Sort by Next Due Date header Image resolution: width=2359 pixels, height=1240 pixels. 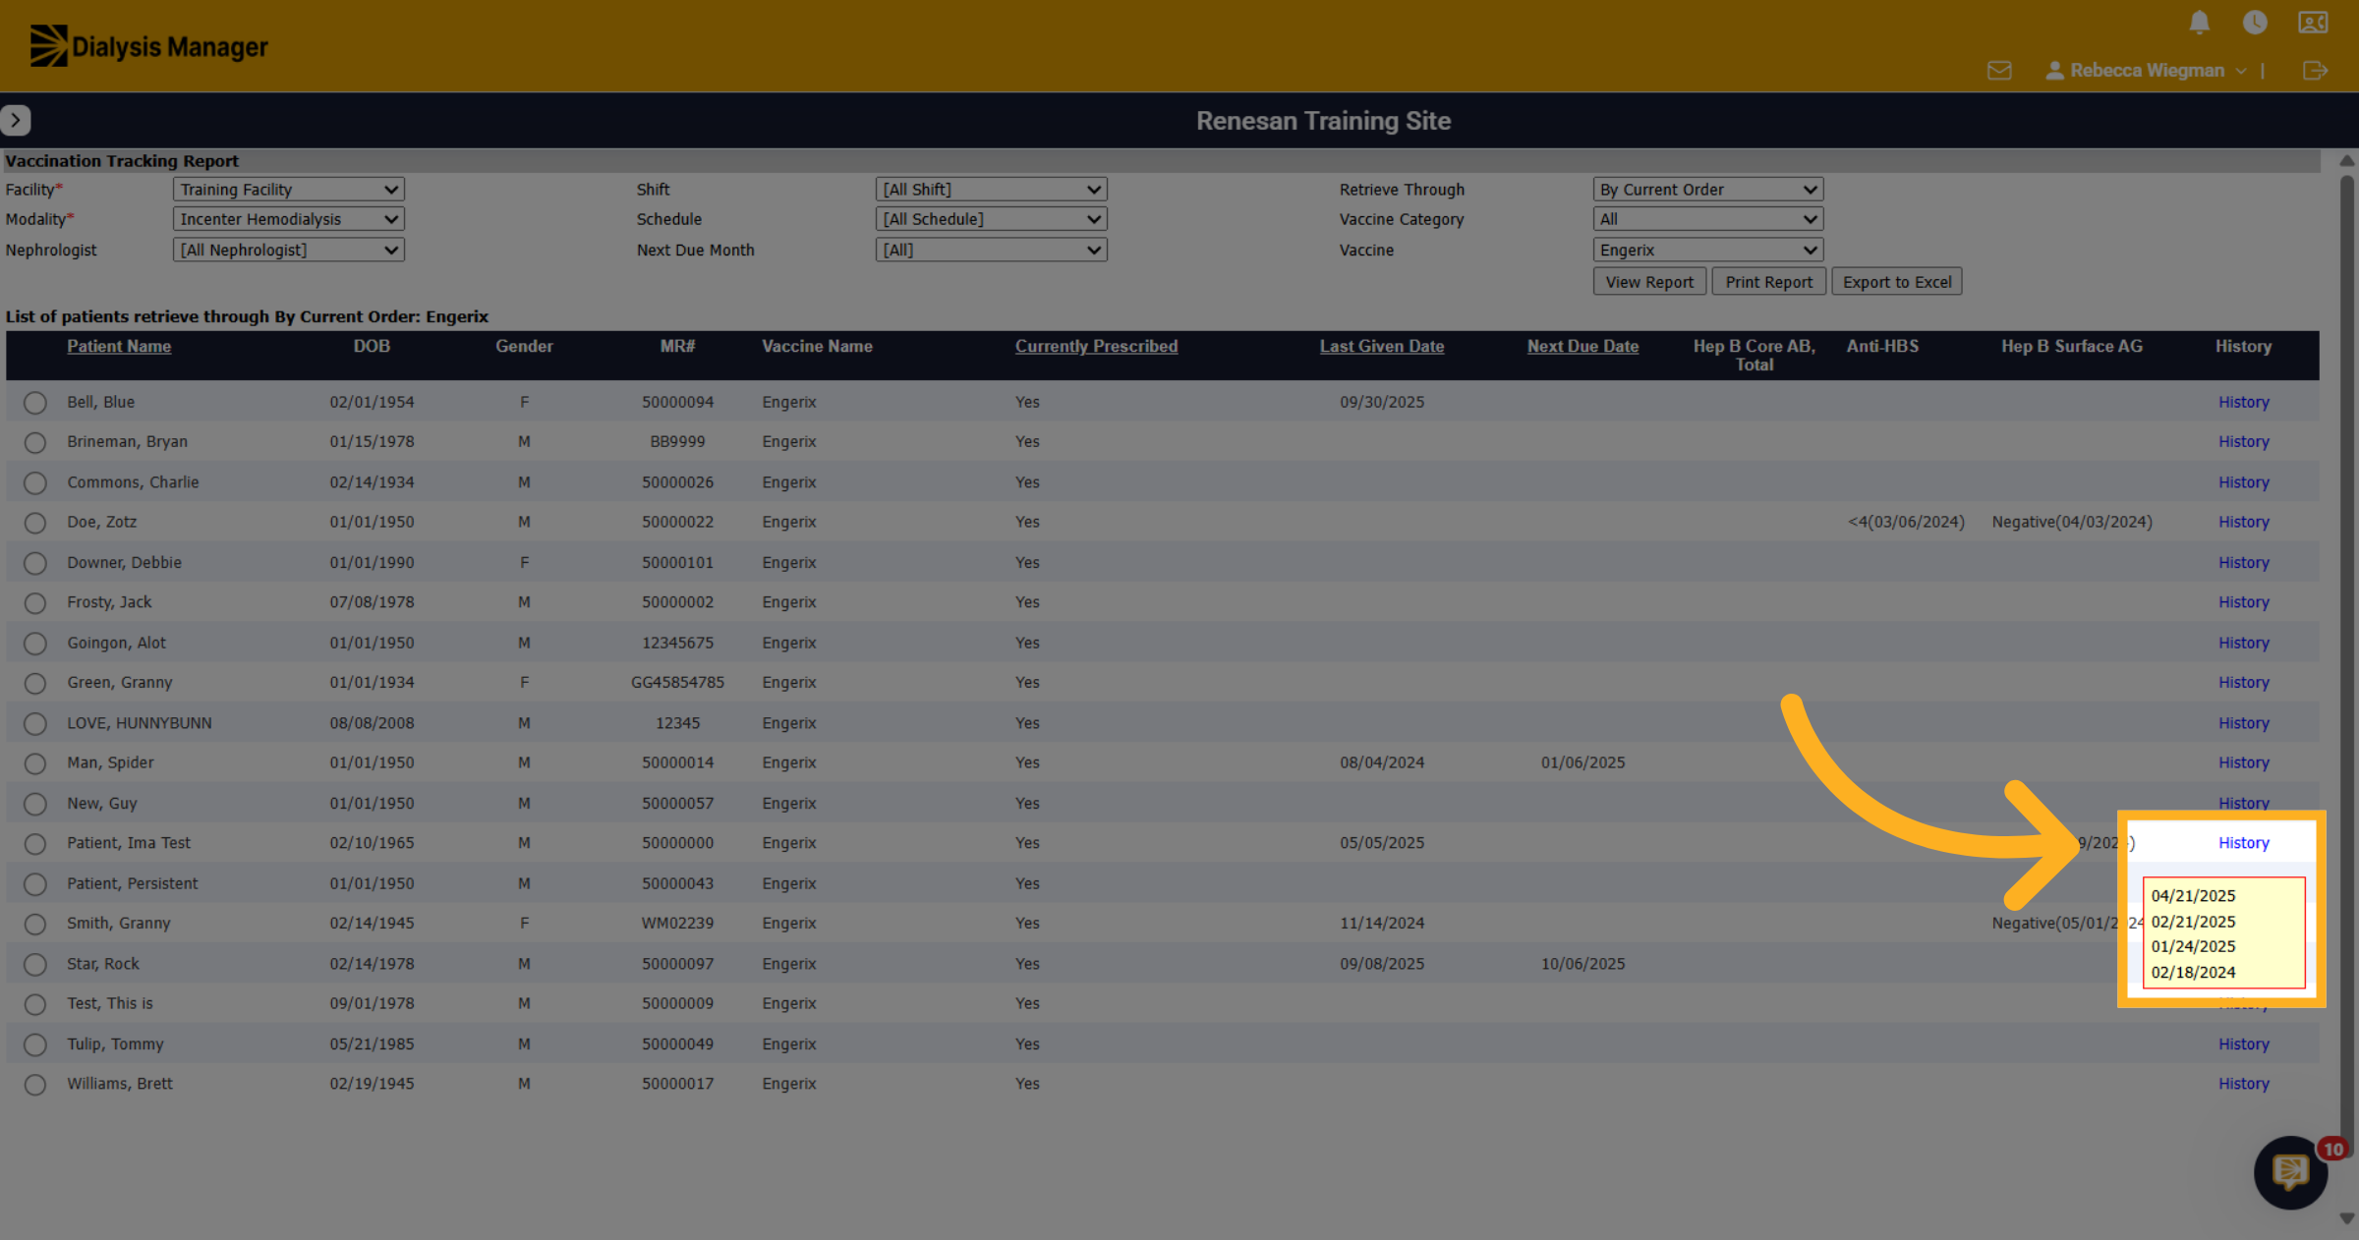tap(1582, 346)
